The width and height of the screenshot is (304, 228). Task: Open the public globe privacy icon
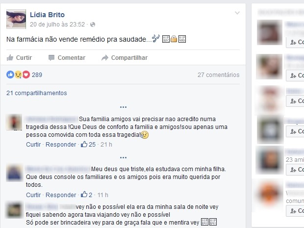pyautogui.click(x=93, y=25)
